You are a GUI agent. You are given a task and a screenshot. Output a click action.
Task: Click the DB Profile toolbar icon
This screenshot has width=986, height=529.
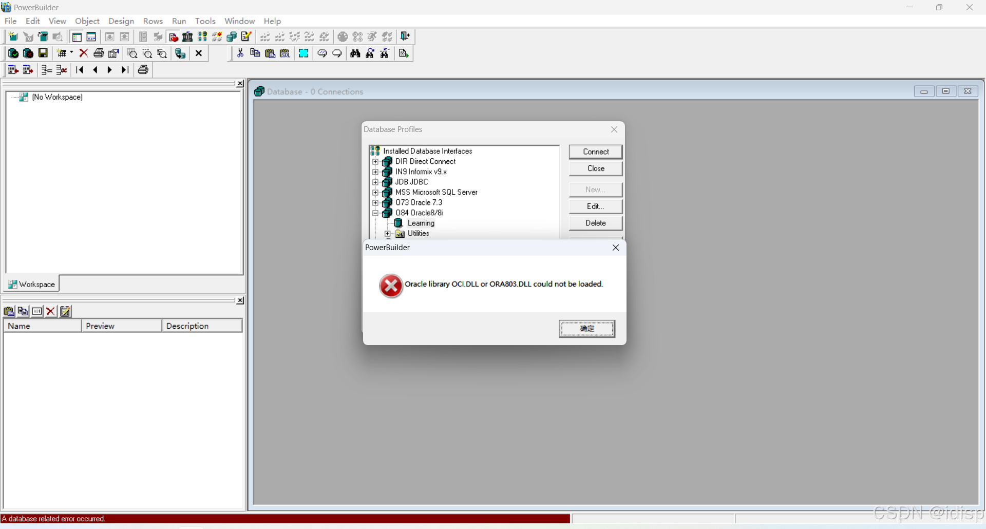pos(202,36)
